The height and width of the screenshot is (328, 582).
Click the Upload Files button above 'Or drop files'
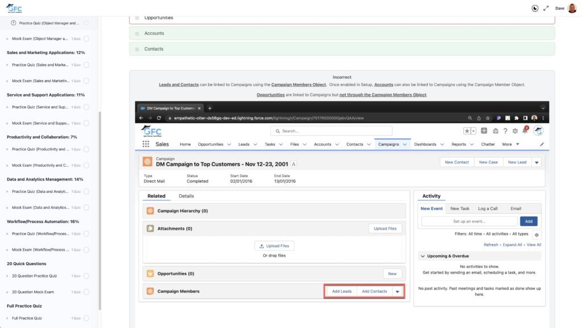[x=275, y=246]
